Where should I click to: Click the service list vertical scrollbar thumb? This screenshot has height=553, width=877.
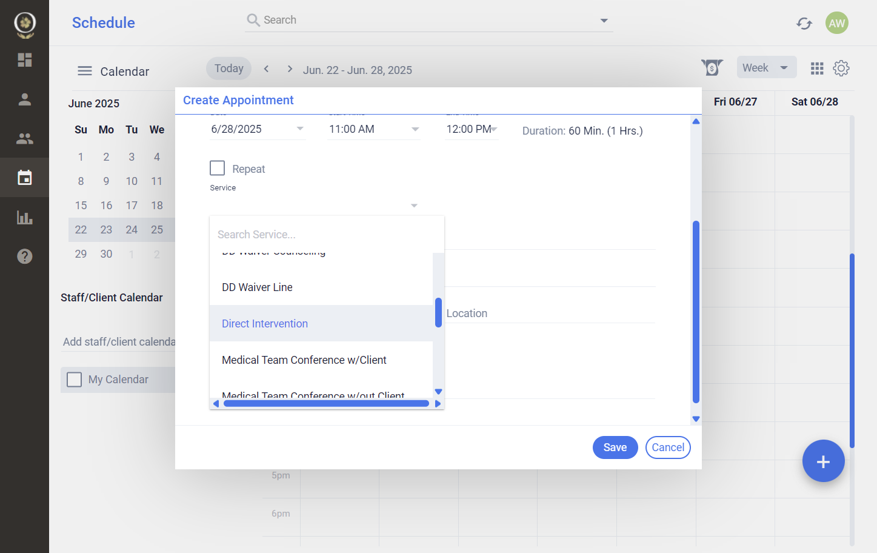(x=438, y=312)
